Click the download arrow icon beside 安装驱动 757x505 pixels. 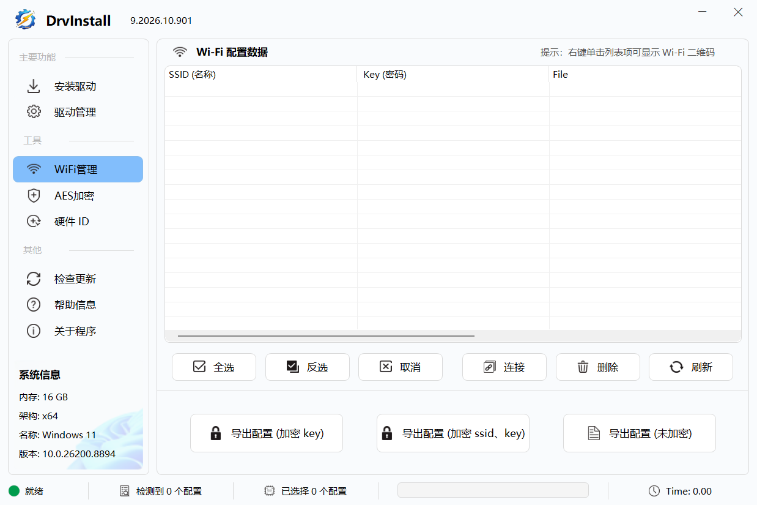34,86
